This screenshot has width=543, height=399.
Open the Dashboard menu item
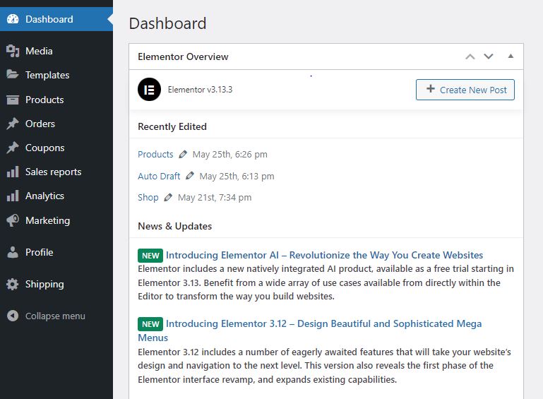[x=56, y=19]
